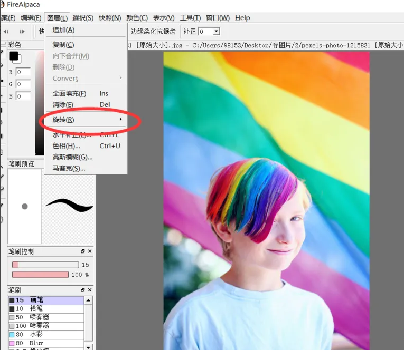This screenshot has height=350, width=404.
Task: Open the 编辑(E) menu
Action: pos(31,18)
